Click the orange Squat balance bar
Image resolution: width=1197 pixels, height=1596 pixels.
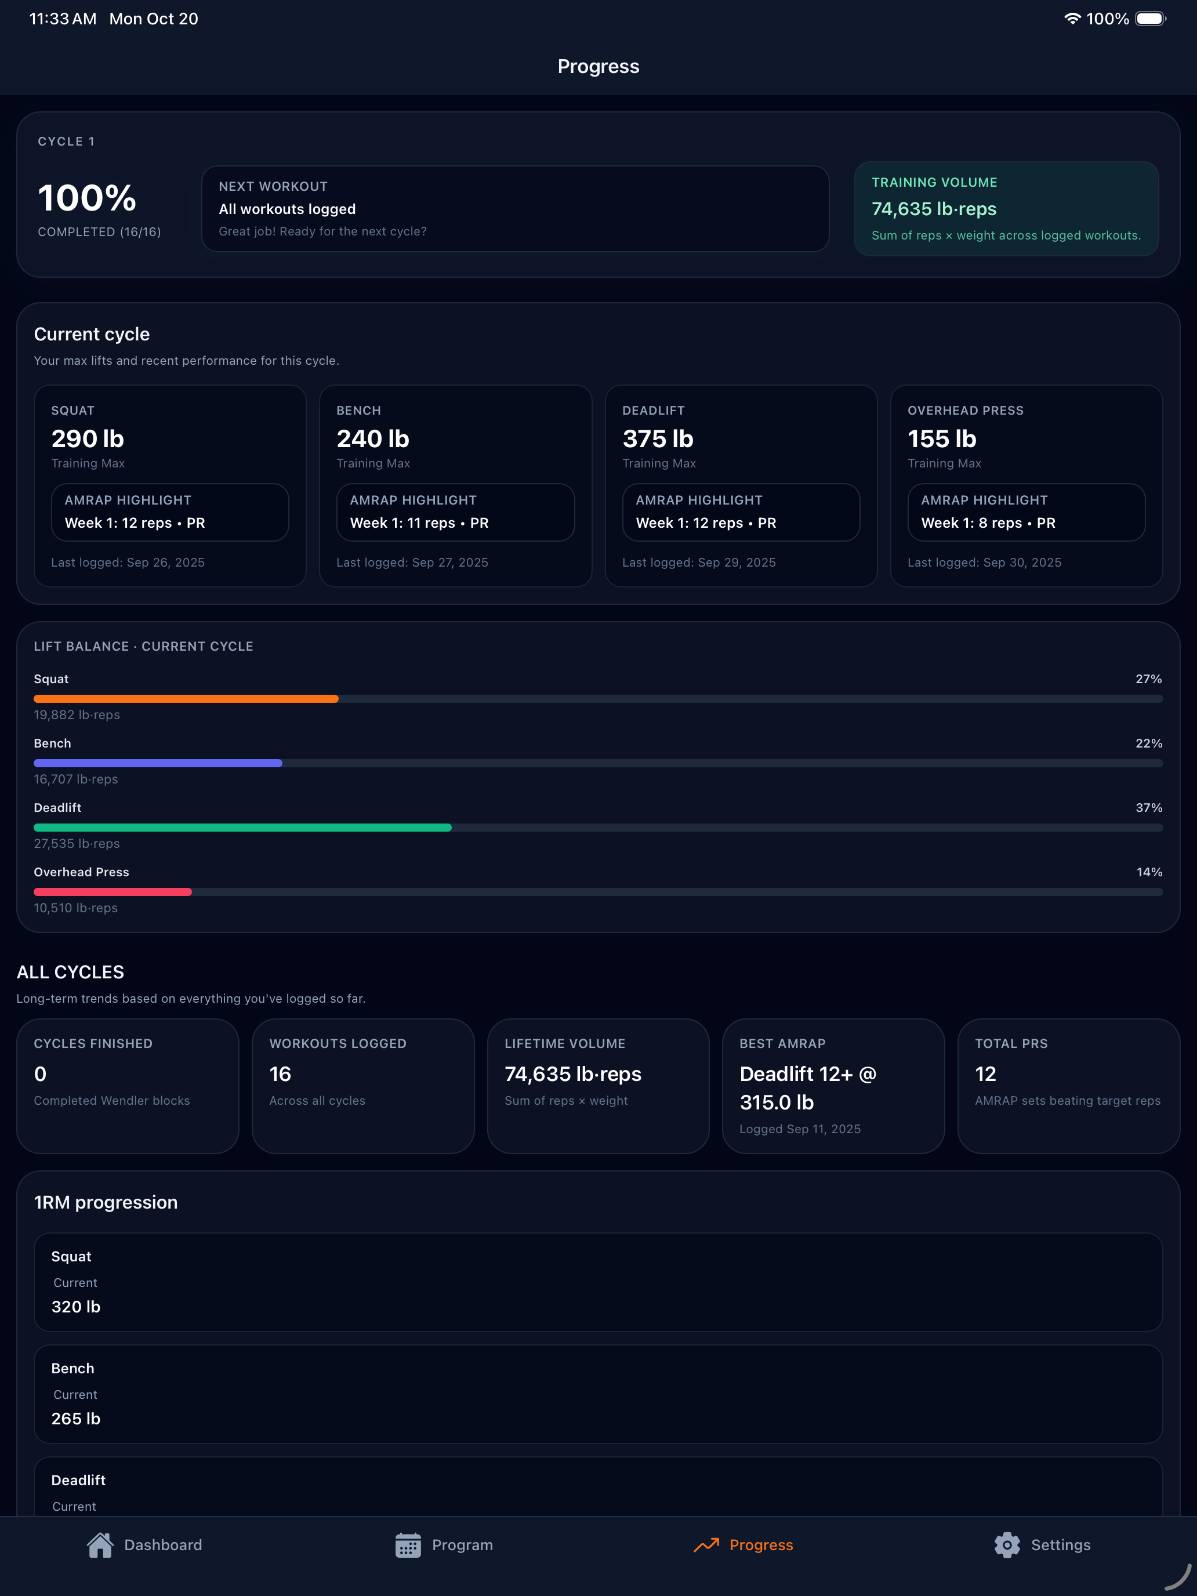click(186, 698)
